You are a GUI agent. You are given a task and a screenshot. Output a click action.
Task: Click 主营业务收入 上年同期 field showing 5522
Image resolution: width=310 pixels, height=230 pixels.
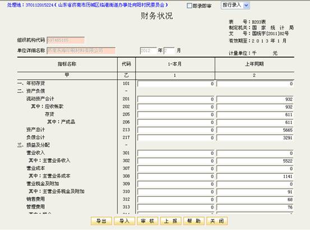pos(255,161)
